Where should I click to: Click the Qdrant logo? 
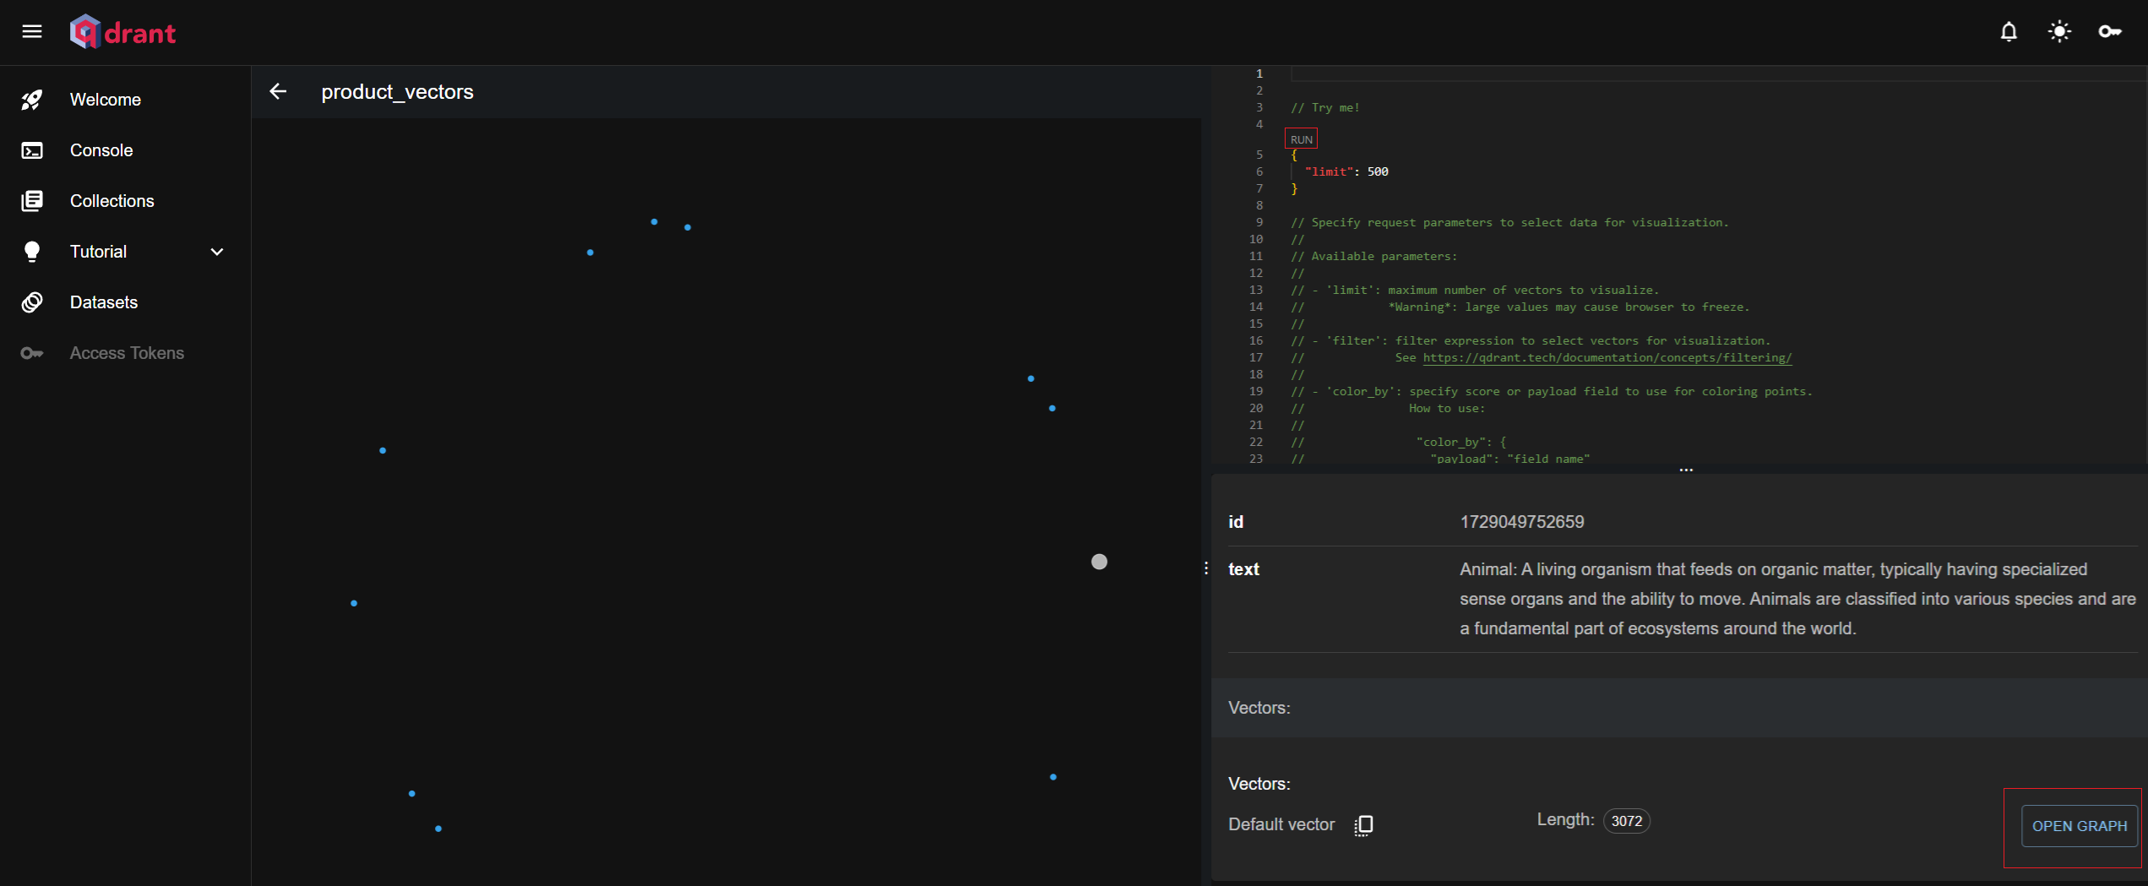pyautogui.click(x=123, y=32)
